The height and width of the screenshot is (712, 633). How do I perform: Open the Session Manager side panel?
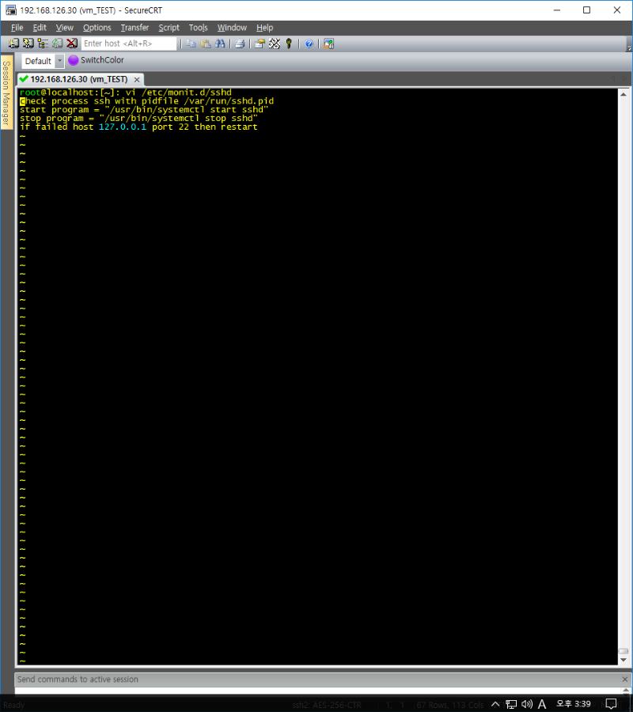point(6,93)
